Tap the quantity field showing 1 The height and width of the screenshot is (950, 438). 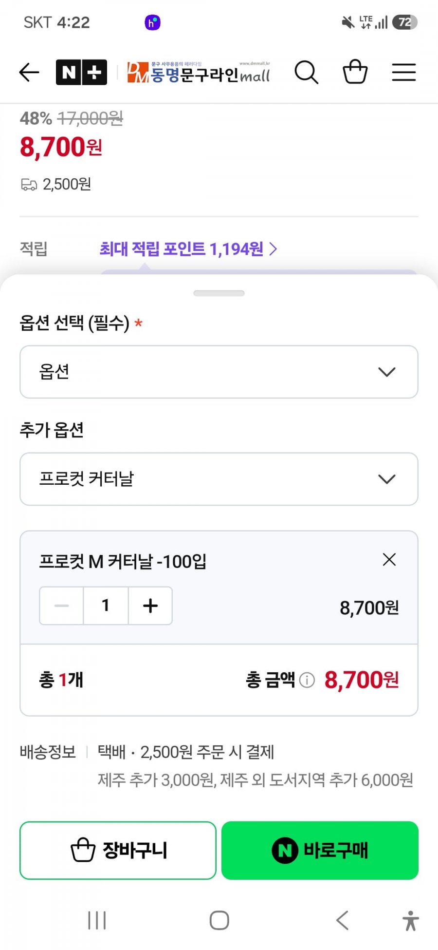106,606
